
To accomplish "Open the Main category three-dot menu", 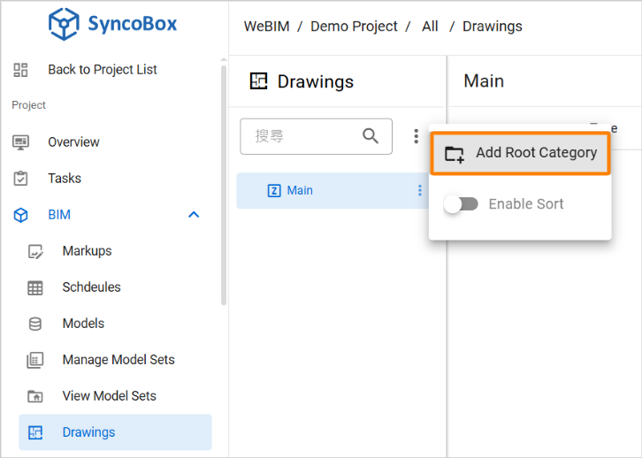I will click(x=420, y=190).
